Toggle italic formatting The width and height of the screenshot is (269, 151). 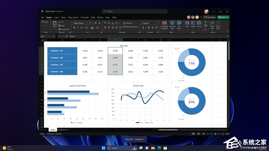(78, 28)
